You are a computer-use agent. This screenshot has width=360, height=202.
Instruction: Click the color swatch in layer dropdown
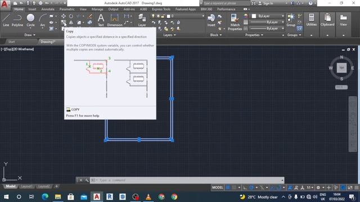point(168,16)
